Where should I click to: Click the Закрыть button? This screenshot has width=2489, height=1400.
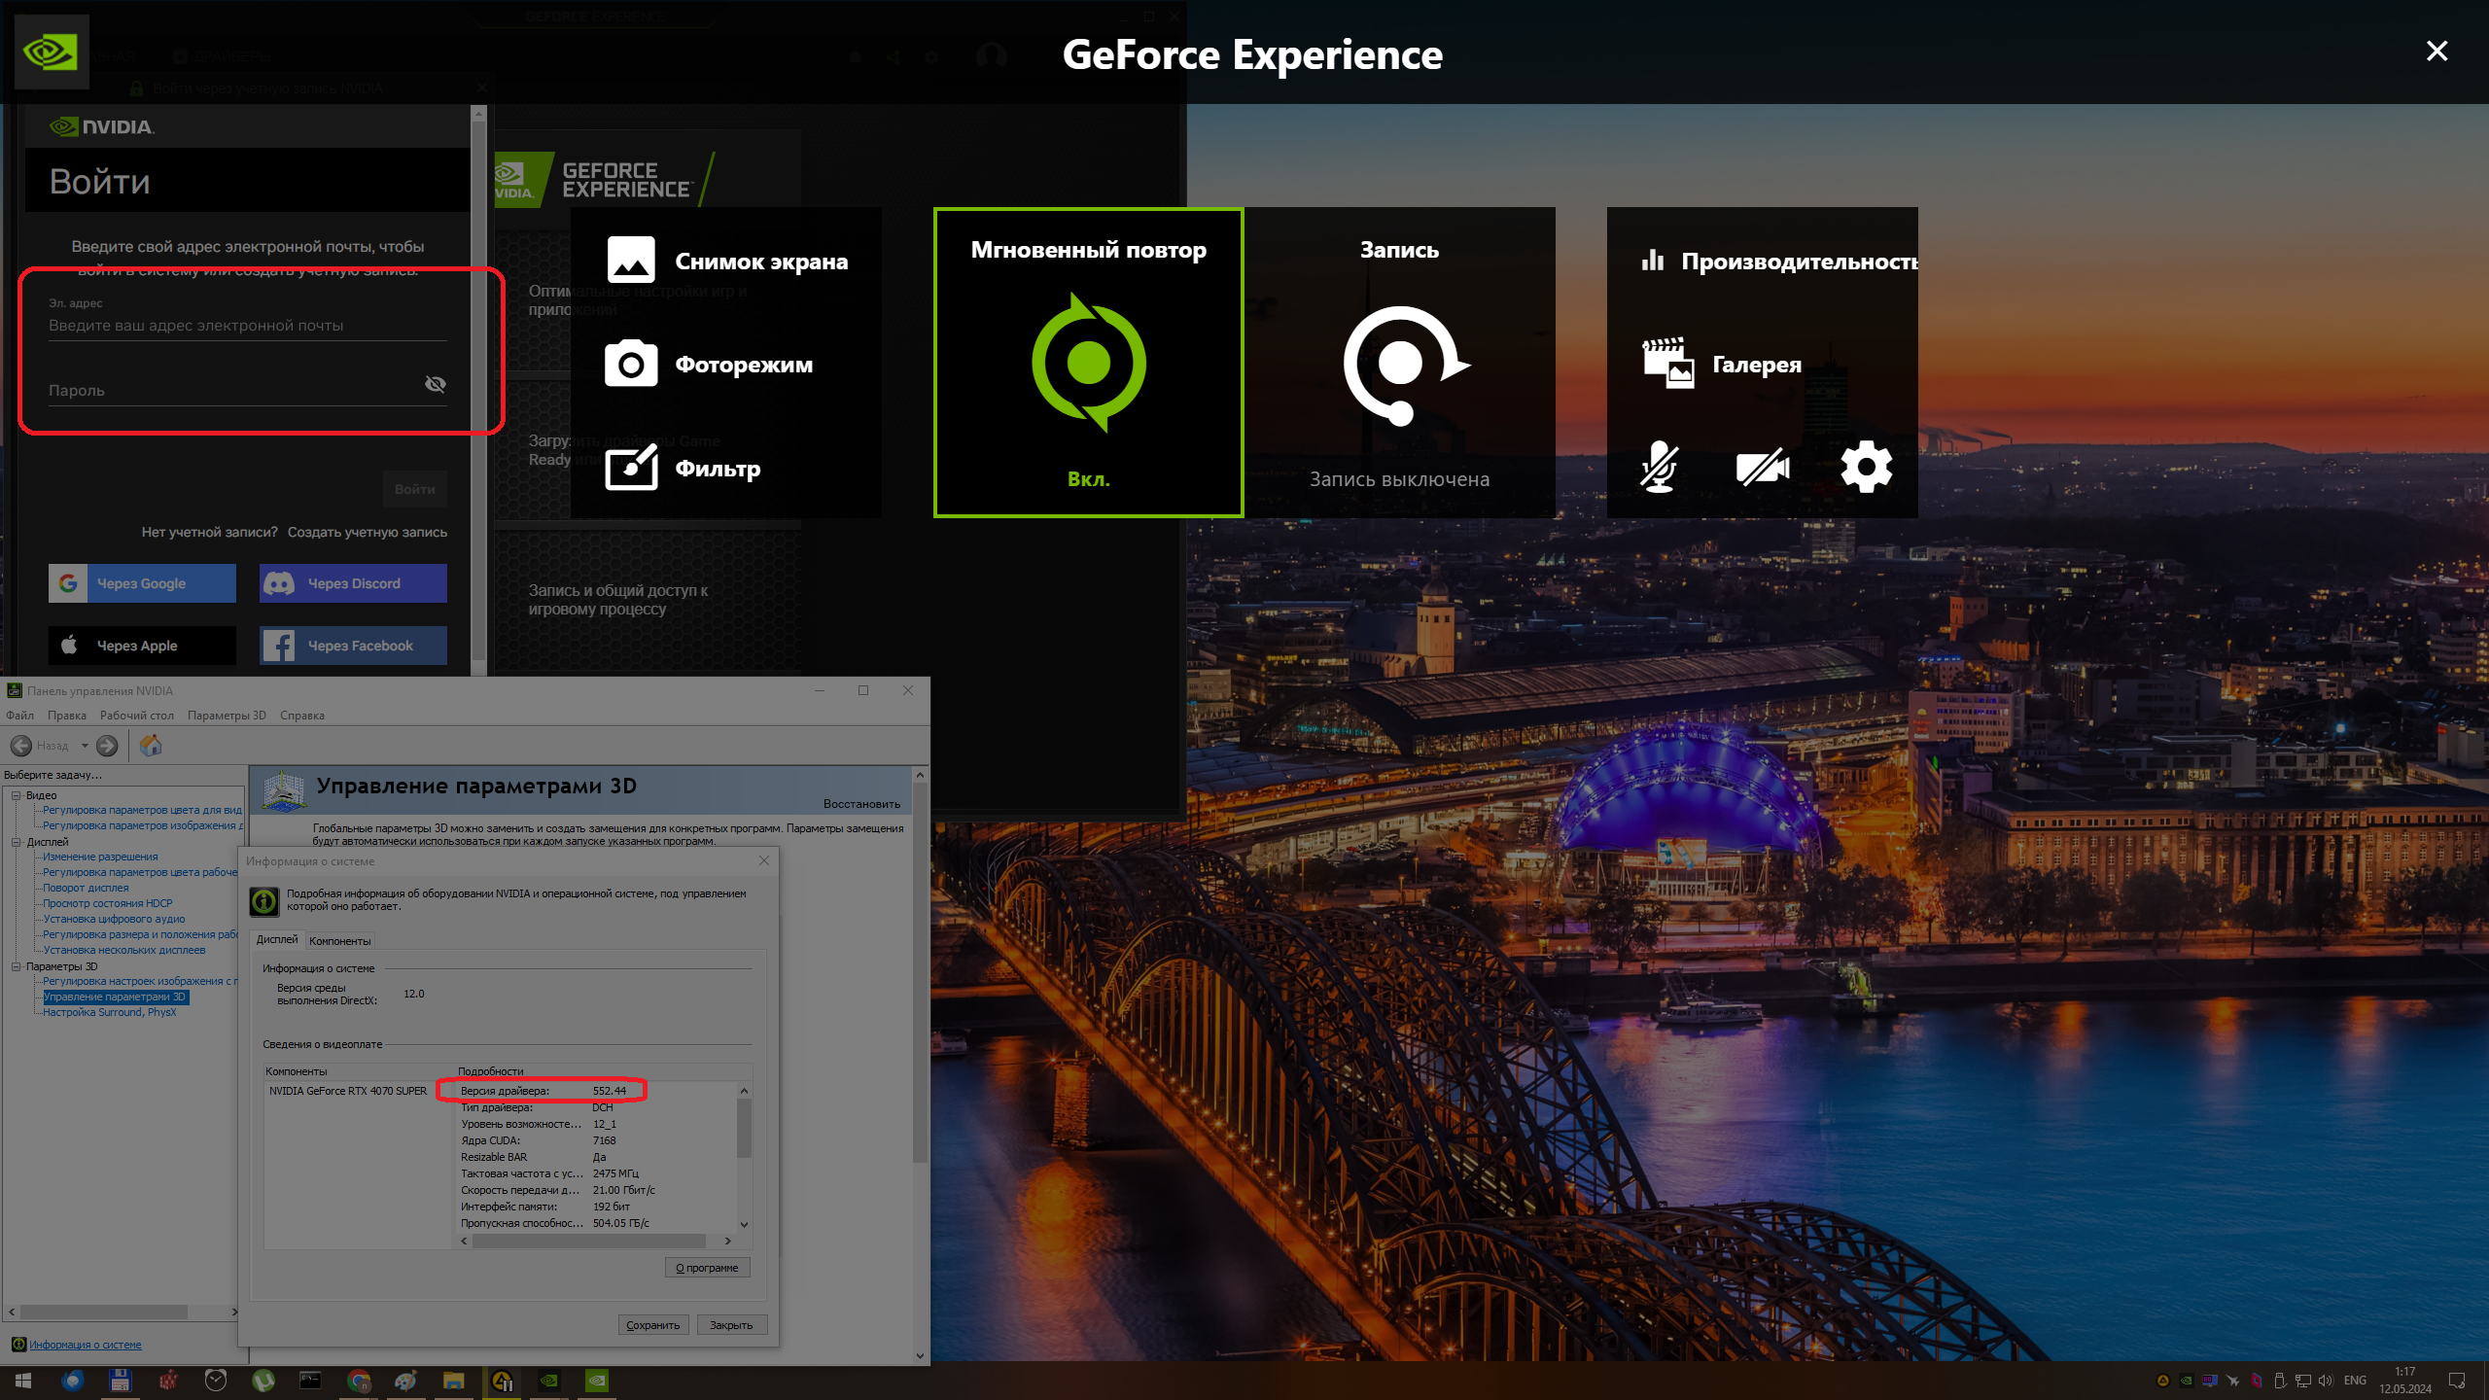(731, 1325)
